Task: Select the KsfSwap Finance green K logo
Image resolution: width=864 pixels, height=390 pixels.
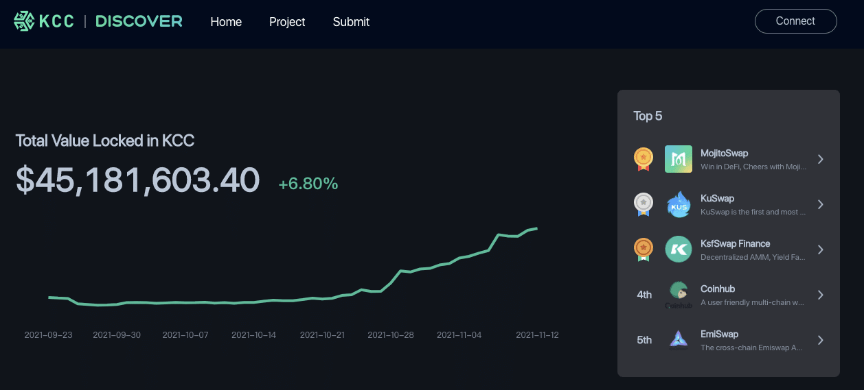Action: pyautogui.click(x=678, y=249)
